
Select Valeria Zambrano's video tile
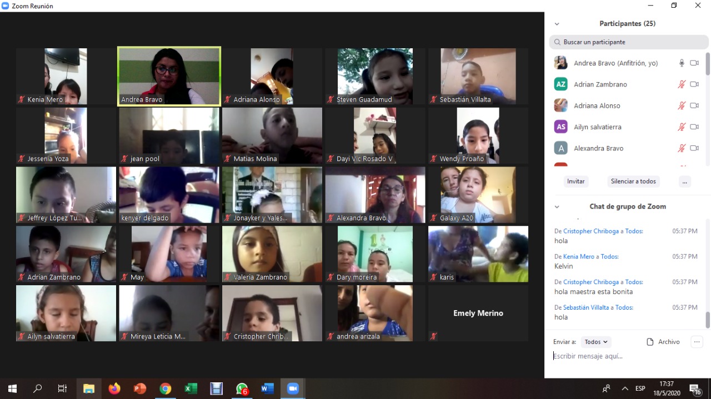272,254
